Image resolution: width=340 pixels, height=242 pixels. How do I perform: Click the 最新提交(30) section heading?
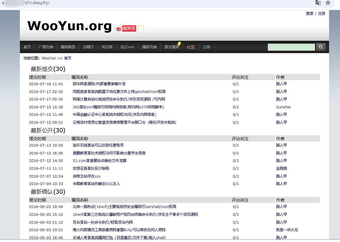tap(48, 69)
